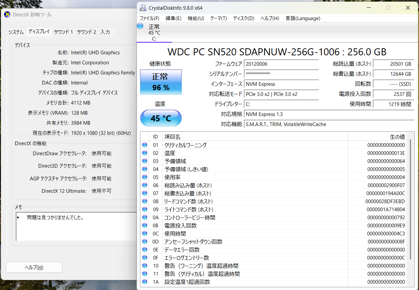The image size is (419, 290).
Task: Click the blue disk status orb for drive C:
Action: pos(140,26)
